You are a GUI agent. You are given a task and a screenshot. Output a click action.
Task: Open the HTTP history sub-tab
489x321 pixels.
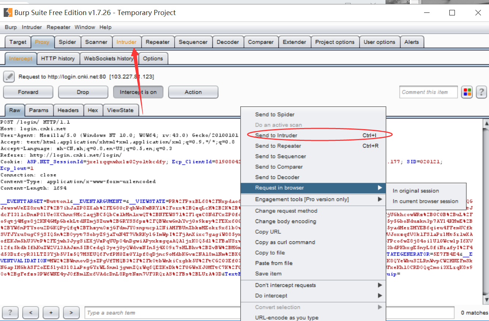[x=58, y=58]
